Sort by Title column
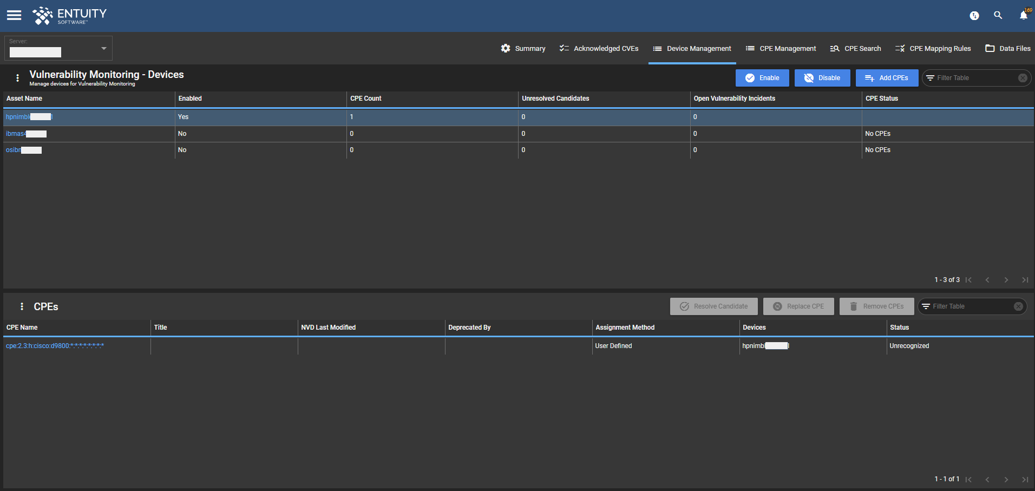 (x=160, y=328)
